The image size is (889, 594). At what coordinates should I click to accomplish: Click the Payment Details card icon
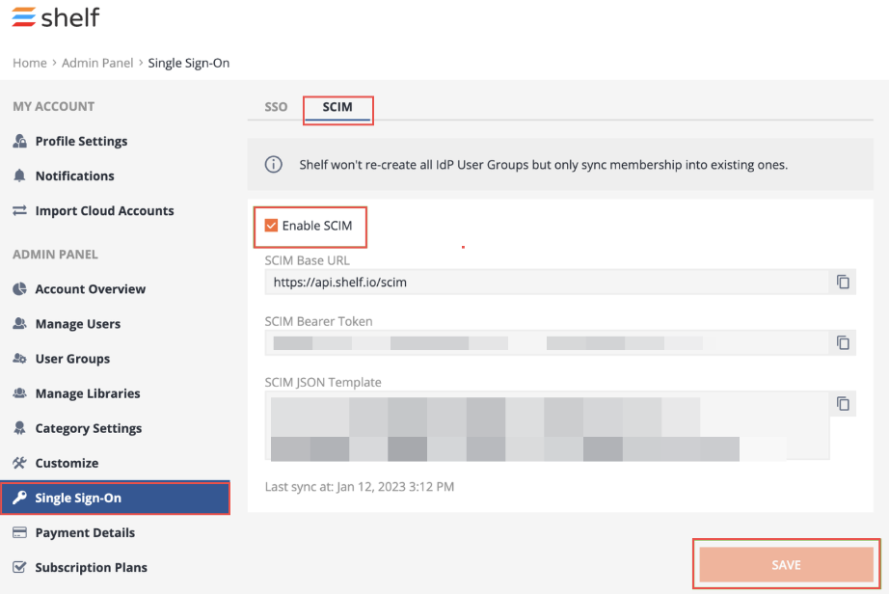20,532
